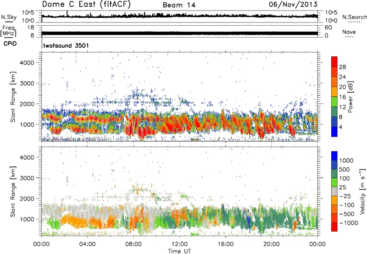Click the '16:00' time axis label
The width and height of the screenshot is (367, 254).
[x=225, y=244]
